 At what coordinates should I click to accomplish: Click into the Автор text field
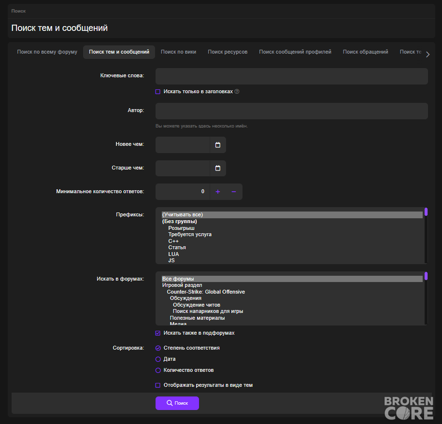291,111
